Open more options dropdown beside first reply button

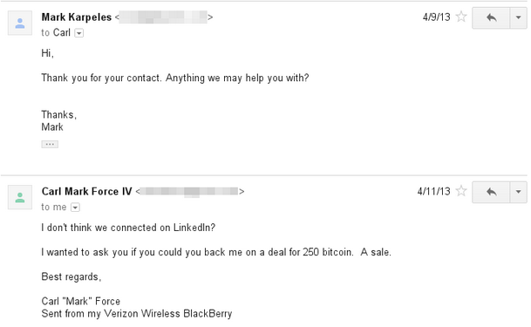pos(519,17)
